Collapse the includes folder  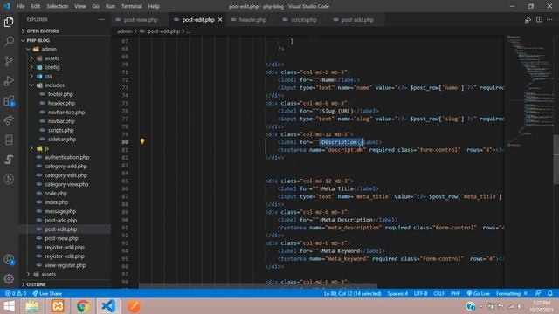(x=54, y=85)
